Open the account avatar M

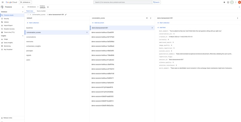[239, 2]
